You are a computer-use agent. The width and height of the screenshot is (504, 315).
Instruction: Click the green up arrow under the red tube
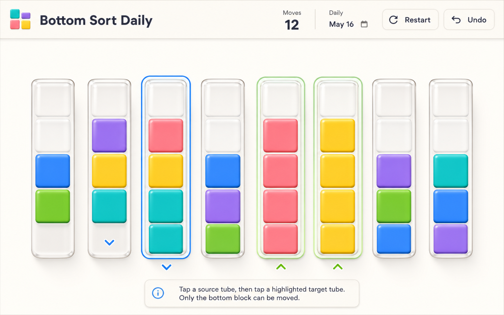point(281,267)
